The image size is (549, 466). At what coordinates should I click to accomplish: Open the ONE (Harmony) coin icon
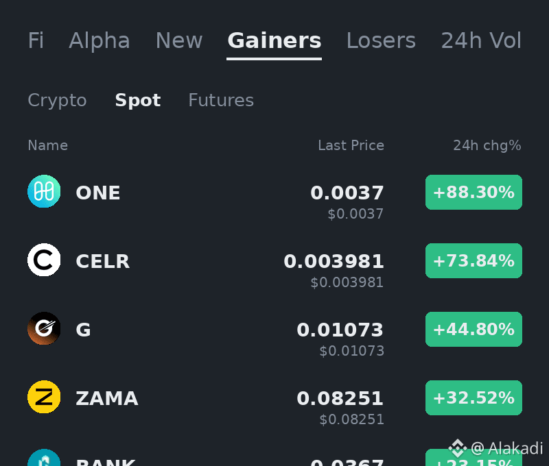[44, 191]
